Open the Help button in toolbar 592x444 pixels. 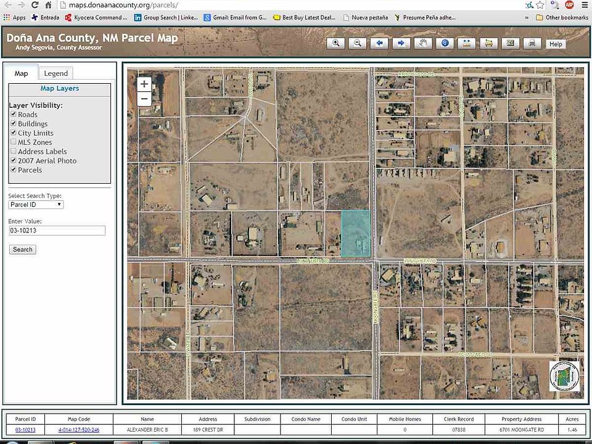pyautogui.click(x=556, y=44)
